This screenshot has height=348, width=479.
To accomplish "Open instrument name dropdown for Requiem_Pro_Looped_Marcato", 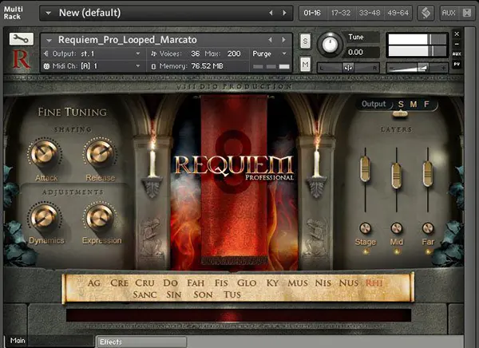I will coord(49,40).
